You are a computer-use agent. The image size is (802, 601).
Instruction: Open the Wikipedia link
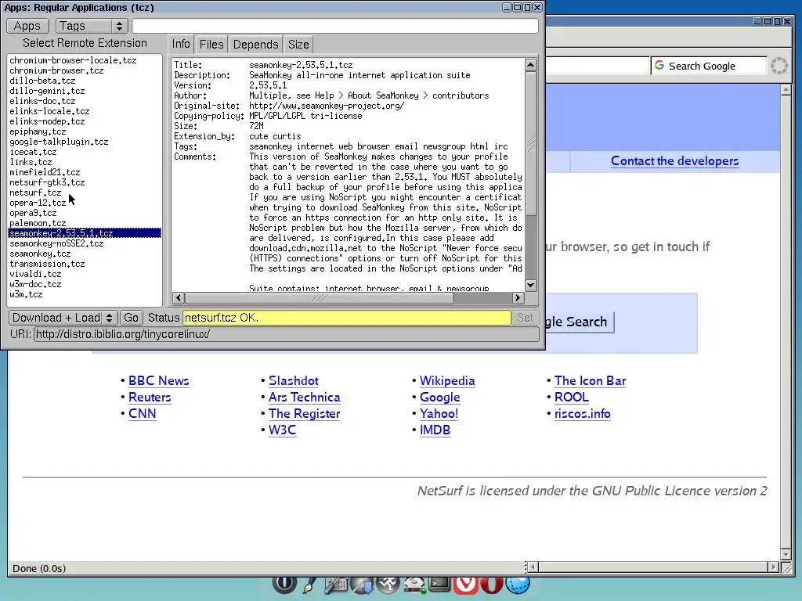click(x=447, y=381)
